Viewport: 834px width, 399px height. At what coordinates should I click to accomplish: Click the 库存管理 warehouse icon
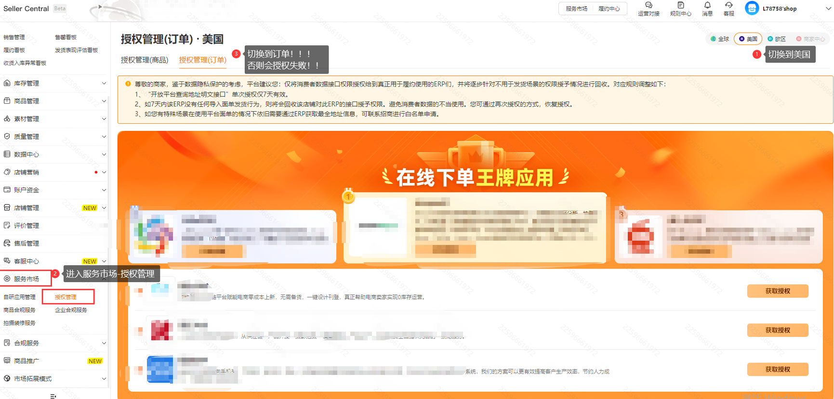pyautogui.click(x=7, y=83)
